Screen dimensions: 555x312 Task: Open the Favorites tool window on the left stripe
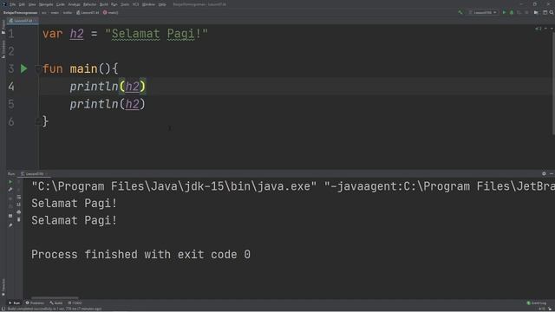click(x=3, y=287)
